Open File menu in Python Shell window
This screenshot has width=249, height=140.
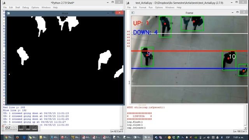tap(5, 7)
